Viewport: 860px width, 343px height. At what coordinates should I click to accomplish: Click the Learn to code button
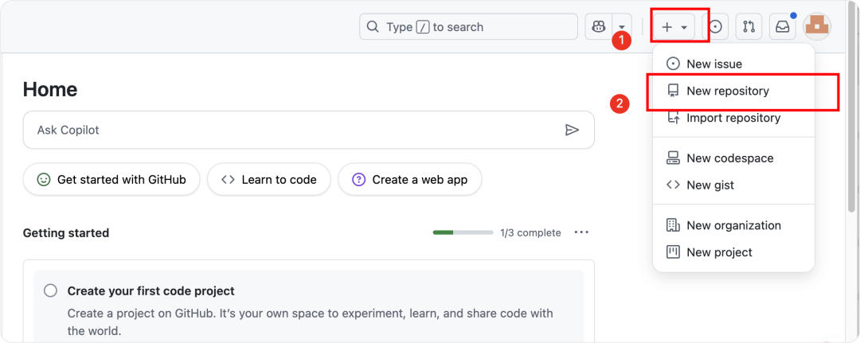click(x=268, y=180)
